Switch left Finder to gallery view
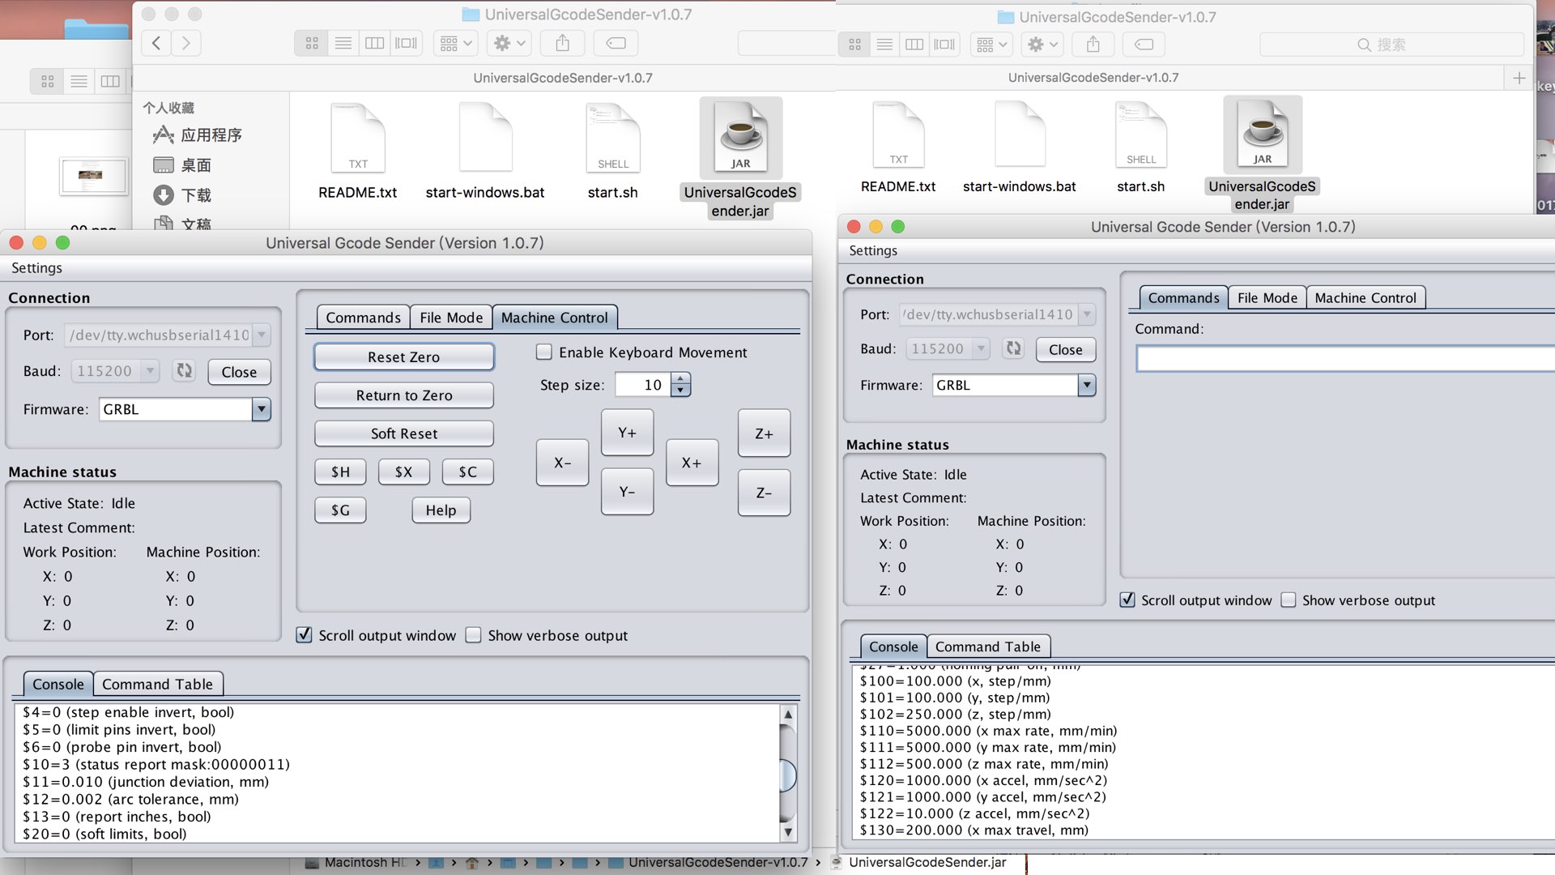Image resolution: width=1555 pixels, height=875 pixels. (406, 43)
